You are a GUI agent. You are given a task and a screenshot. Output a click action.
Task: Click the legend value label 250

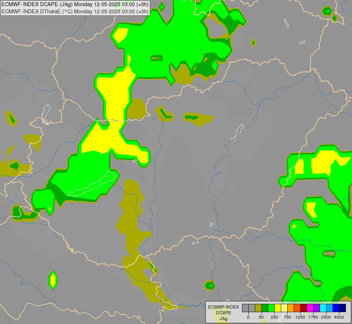[274, 317]
